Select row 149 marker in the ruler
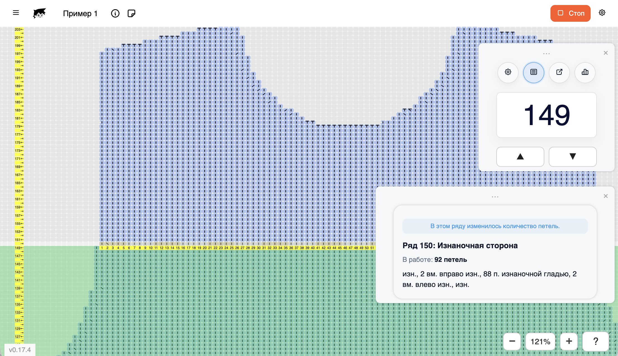Viewport: 618px width, 356px height. pyautogui.click(x=19, y=248)
